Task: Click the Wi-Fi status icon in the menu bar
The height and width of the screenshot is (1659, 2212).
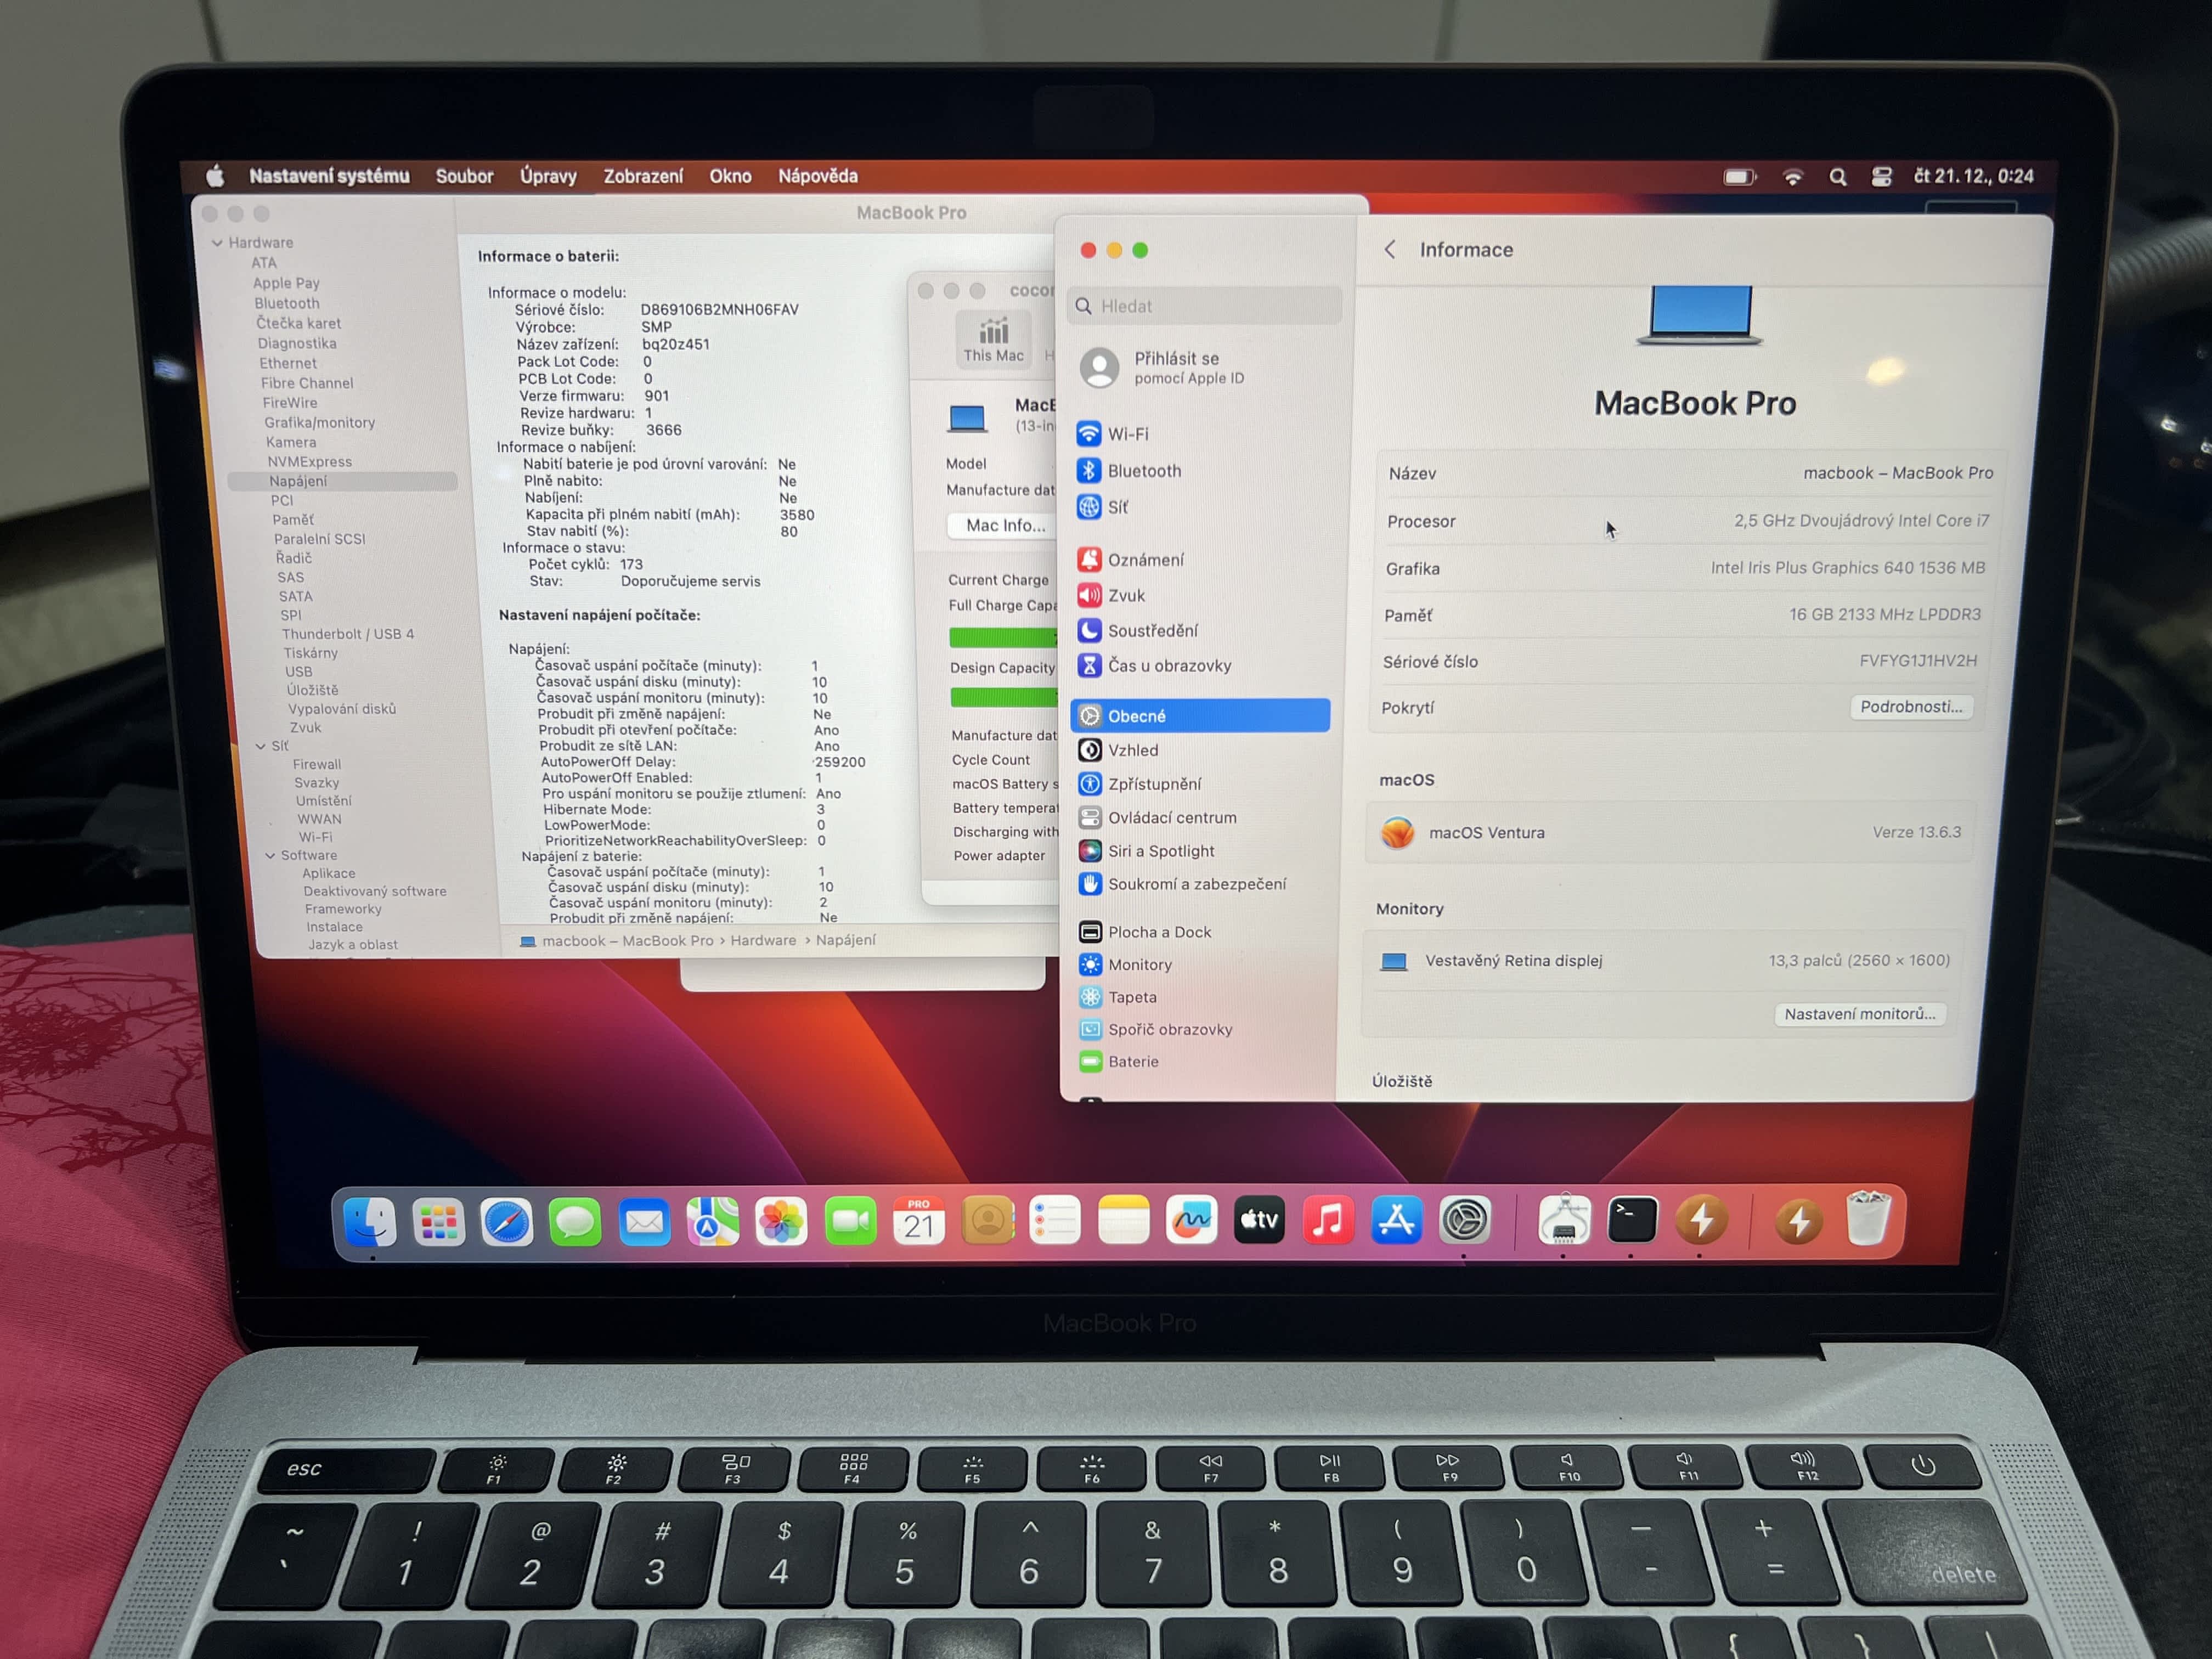Action: click(x=1792, y=177)
